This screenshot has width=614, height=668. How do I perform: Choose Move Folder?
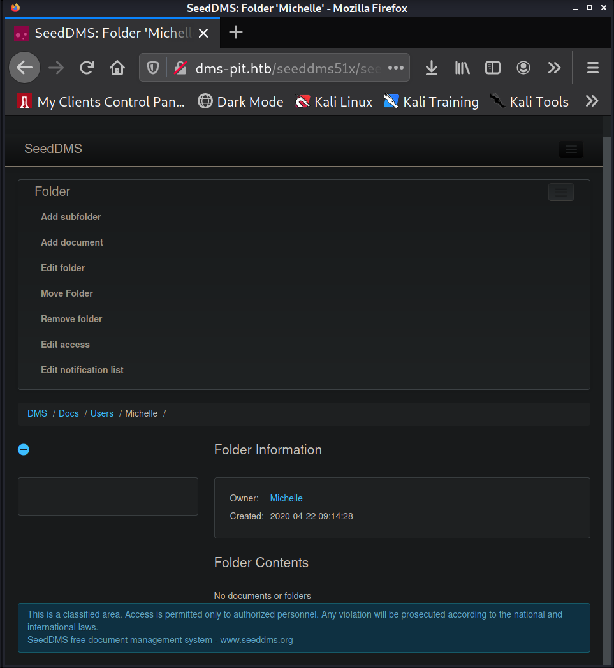click(67, 293)
